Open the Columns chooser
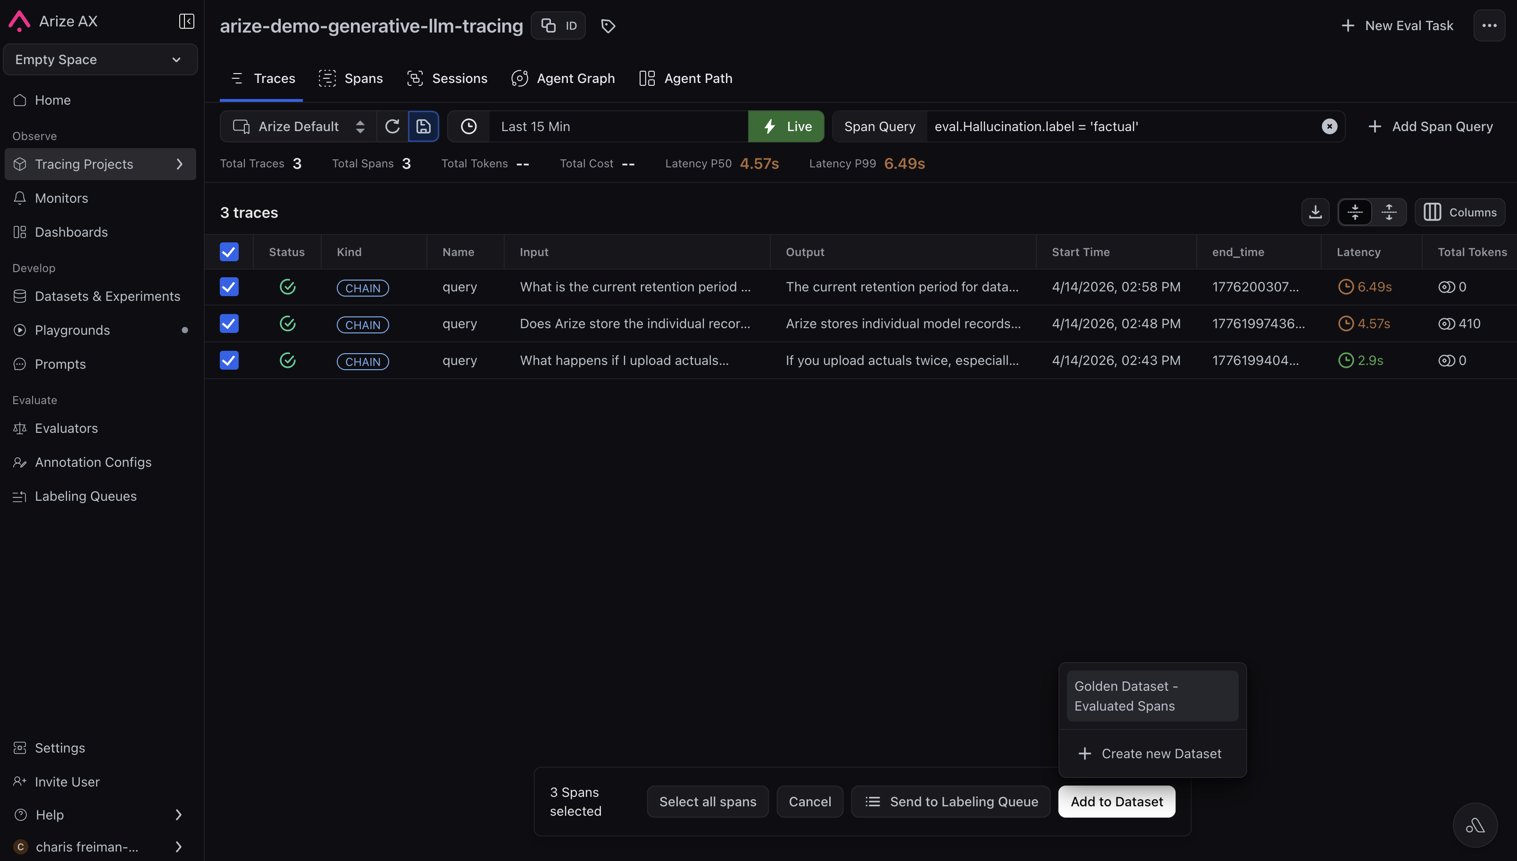The height and width of the screenshot is (861, 1517). coord(1459,212)
